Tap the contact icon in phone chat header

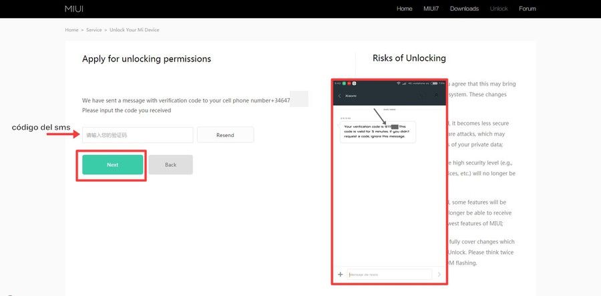pos(436,94)
